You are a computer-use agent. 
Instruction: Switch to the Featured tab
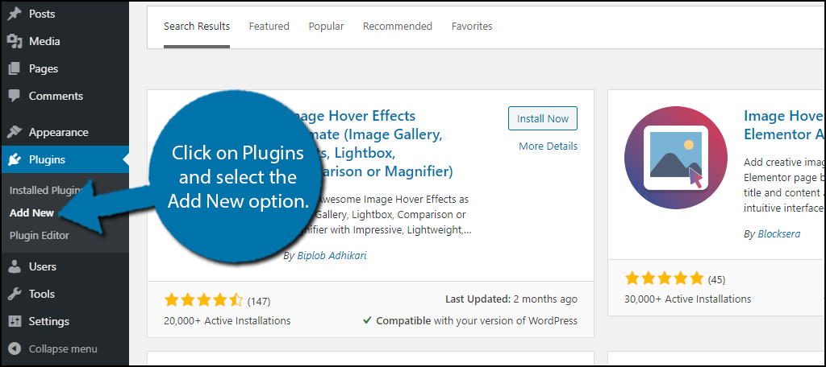(x=269, y=27)
